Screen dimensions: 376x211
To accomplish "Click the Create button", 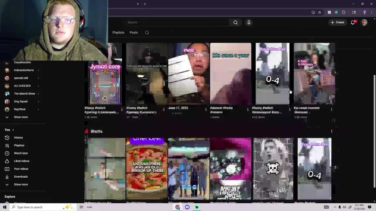I will point(337,22).
